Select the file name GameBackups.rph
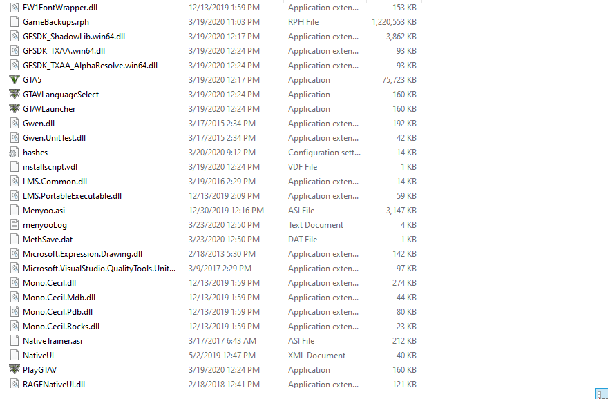 pyautogui.click(x=56, y=22)
